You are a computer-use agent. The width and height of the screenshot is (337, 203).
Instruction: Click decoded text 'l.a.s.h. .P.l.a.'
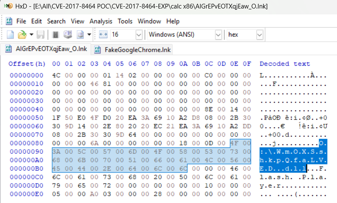(x=293, y=177)
